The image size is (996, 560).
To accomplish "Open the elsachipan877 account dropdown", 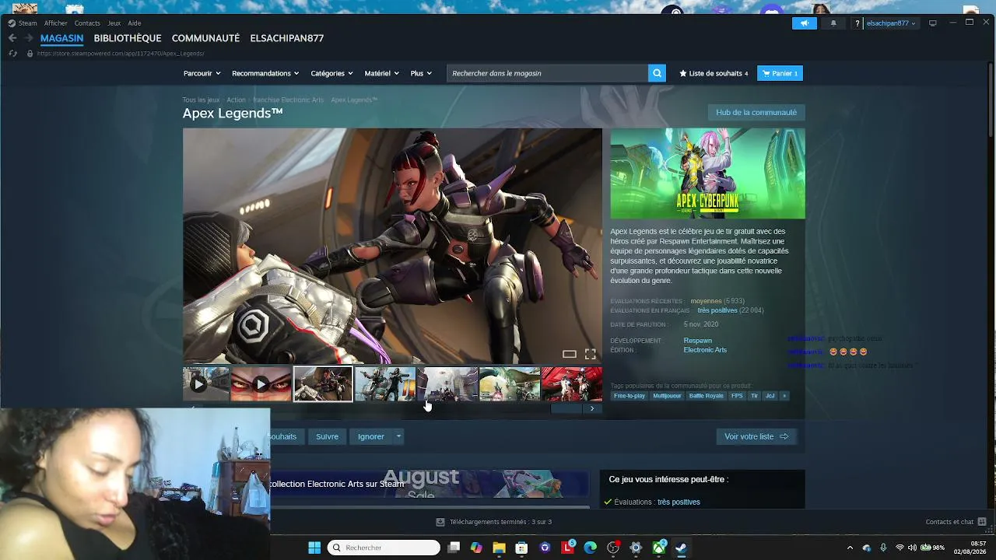I will point(891,23).
